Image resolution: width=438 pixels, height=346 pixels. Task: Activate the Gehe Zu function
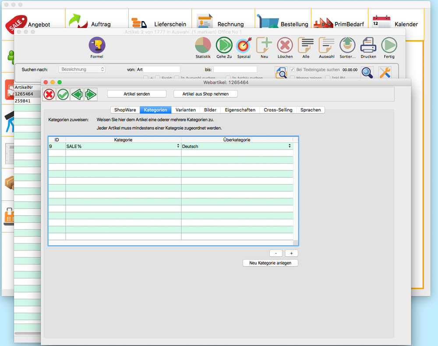point(224,45)
